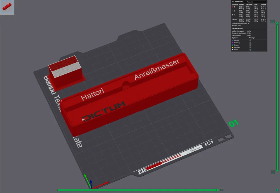The width and height of the screenshot is (280, 193).
Task: Click the 'Optionen' heading
Action: point(235,38)
